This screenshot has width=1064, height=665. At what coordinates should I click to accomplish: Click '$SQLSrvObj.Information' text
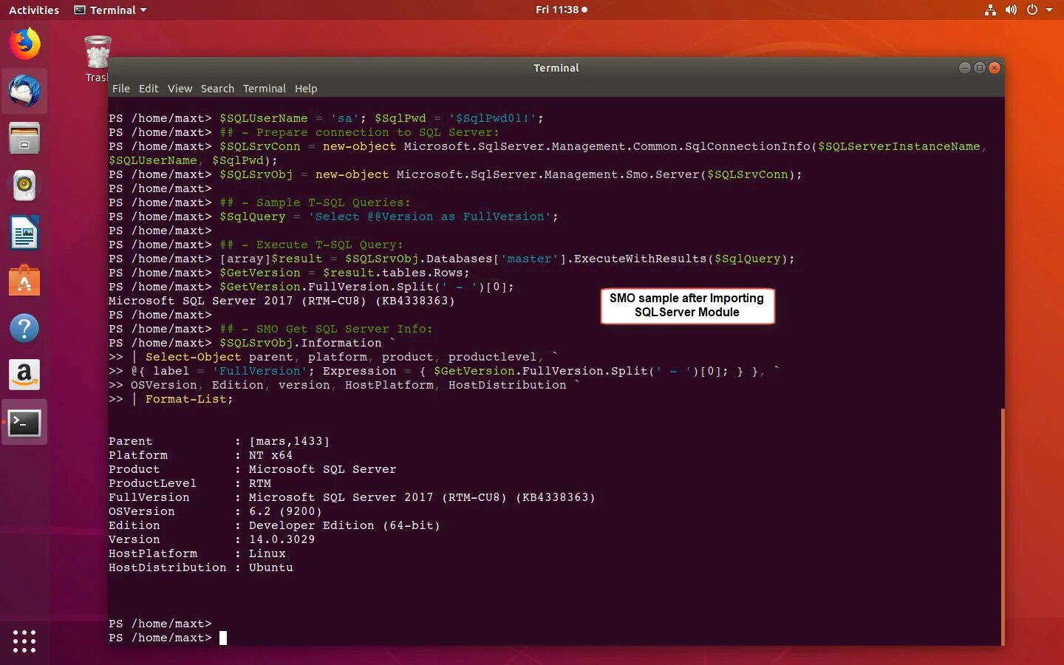[x=300, y=343]
